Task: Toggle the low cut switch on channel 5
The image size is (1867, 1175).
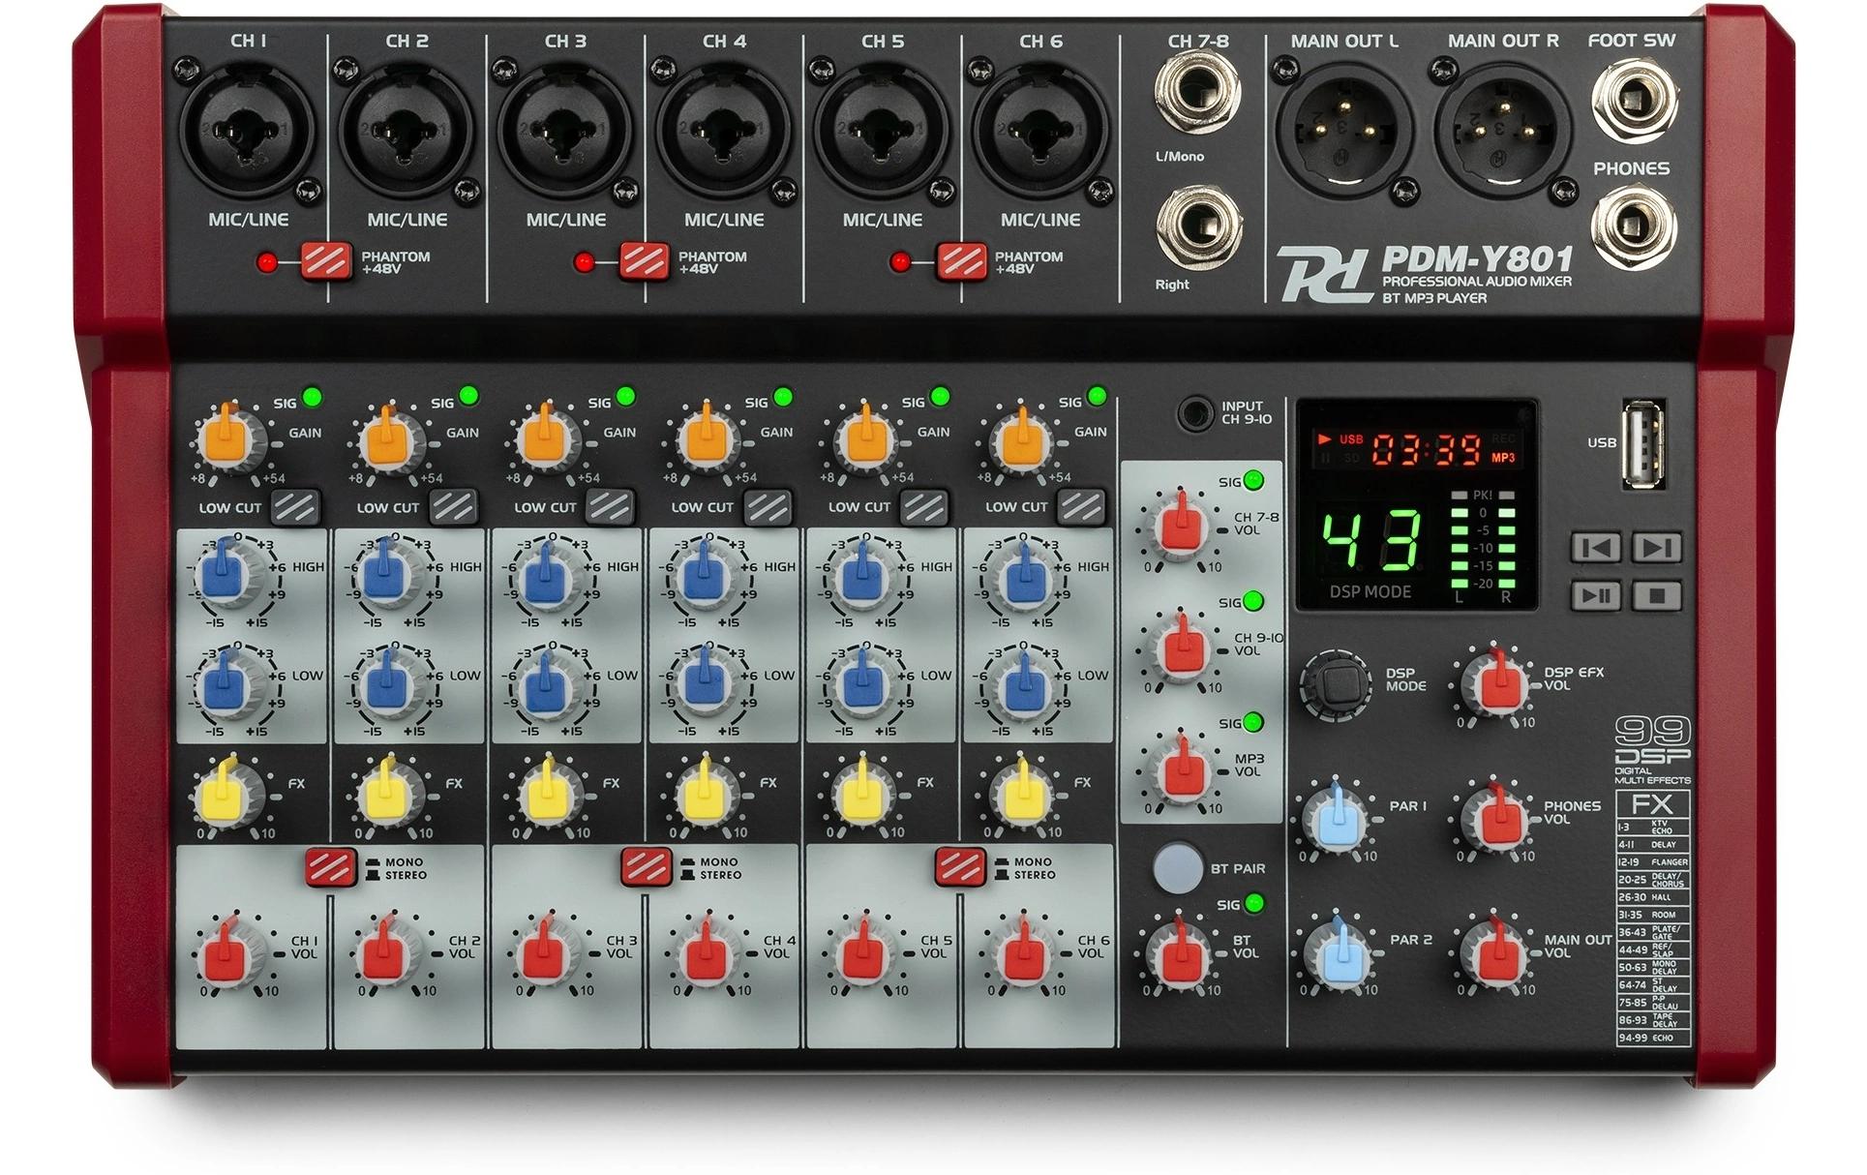Action: (x=925, y=507)
